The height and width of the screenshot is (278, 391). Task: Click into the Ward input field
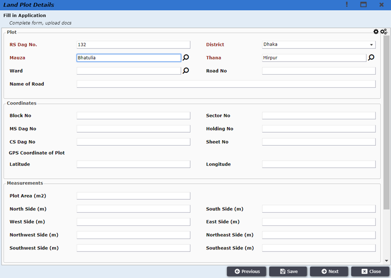(x=129, y=71)
